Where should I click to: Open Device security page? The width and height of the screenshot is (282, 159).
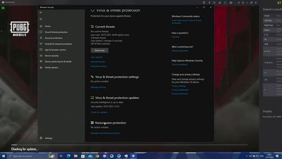[x=52, y=56]
